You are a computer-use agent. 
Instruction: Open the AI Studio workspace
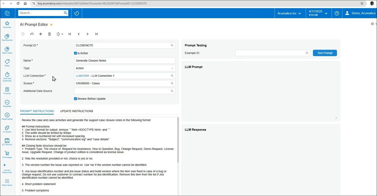(7, 129)
